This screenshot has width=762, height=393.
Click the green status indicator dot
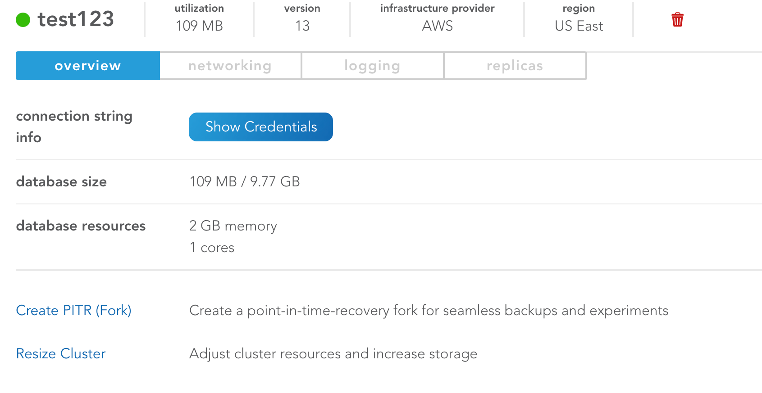tap(23, 20)
